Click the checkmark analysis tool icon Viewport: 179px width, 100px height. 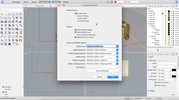point(13,33)
